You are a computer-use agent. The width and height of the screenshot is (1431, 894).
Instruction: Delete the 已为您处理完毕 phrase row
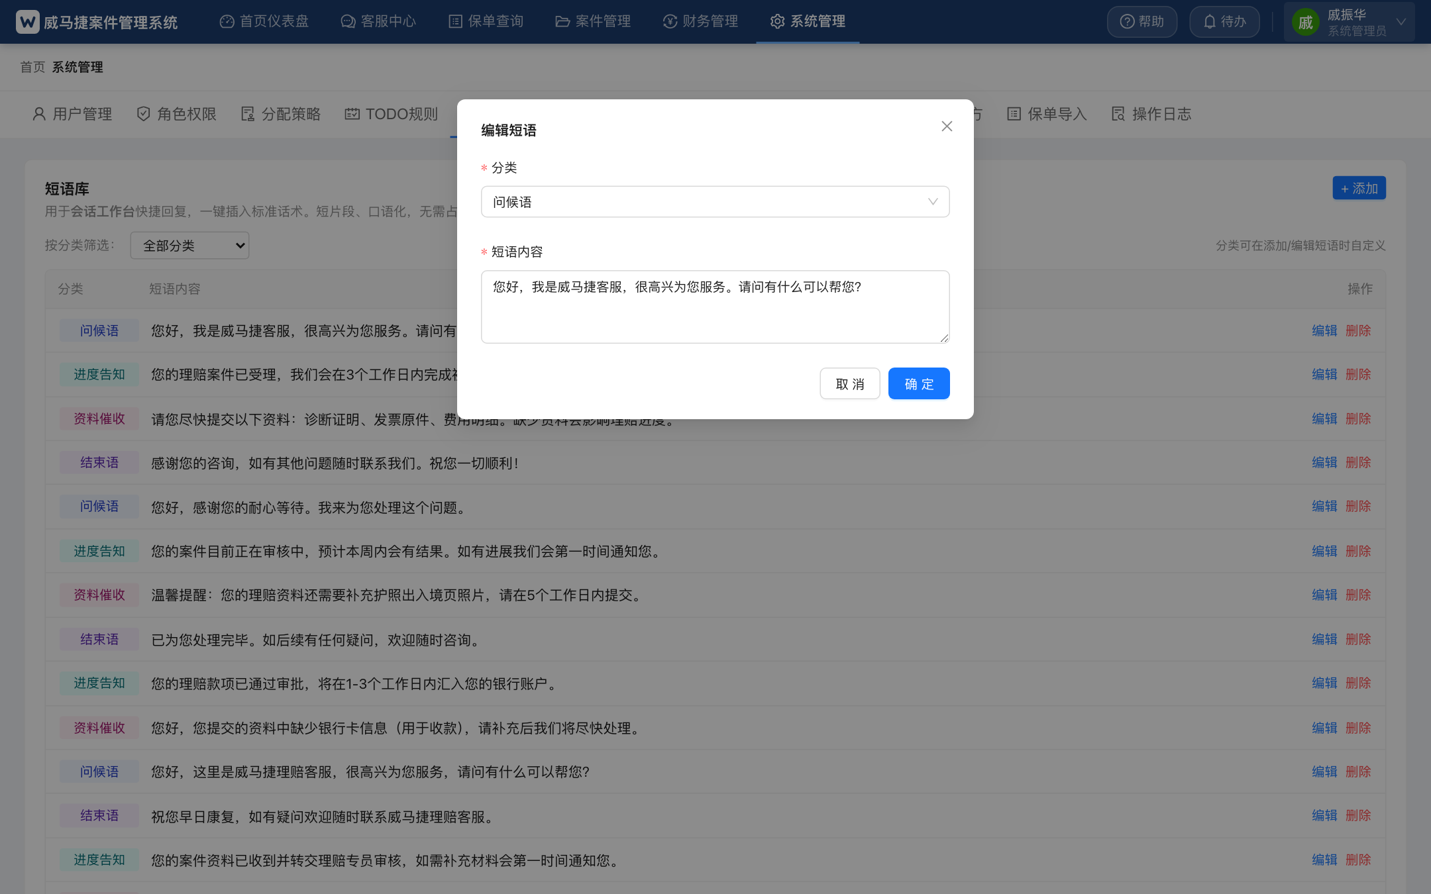(x=1358, y=639)
